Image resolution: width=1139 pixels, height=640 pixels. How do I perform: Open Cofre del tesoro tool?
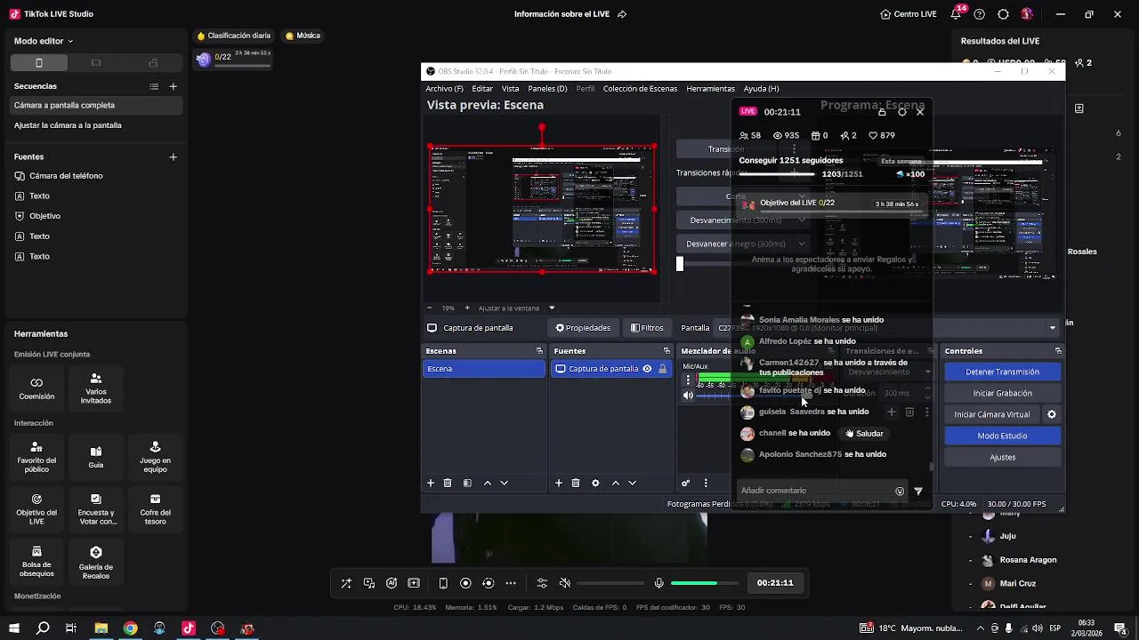(155, 509)
